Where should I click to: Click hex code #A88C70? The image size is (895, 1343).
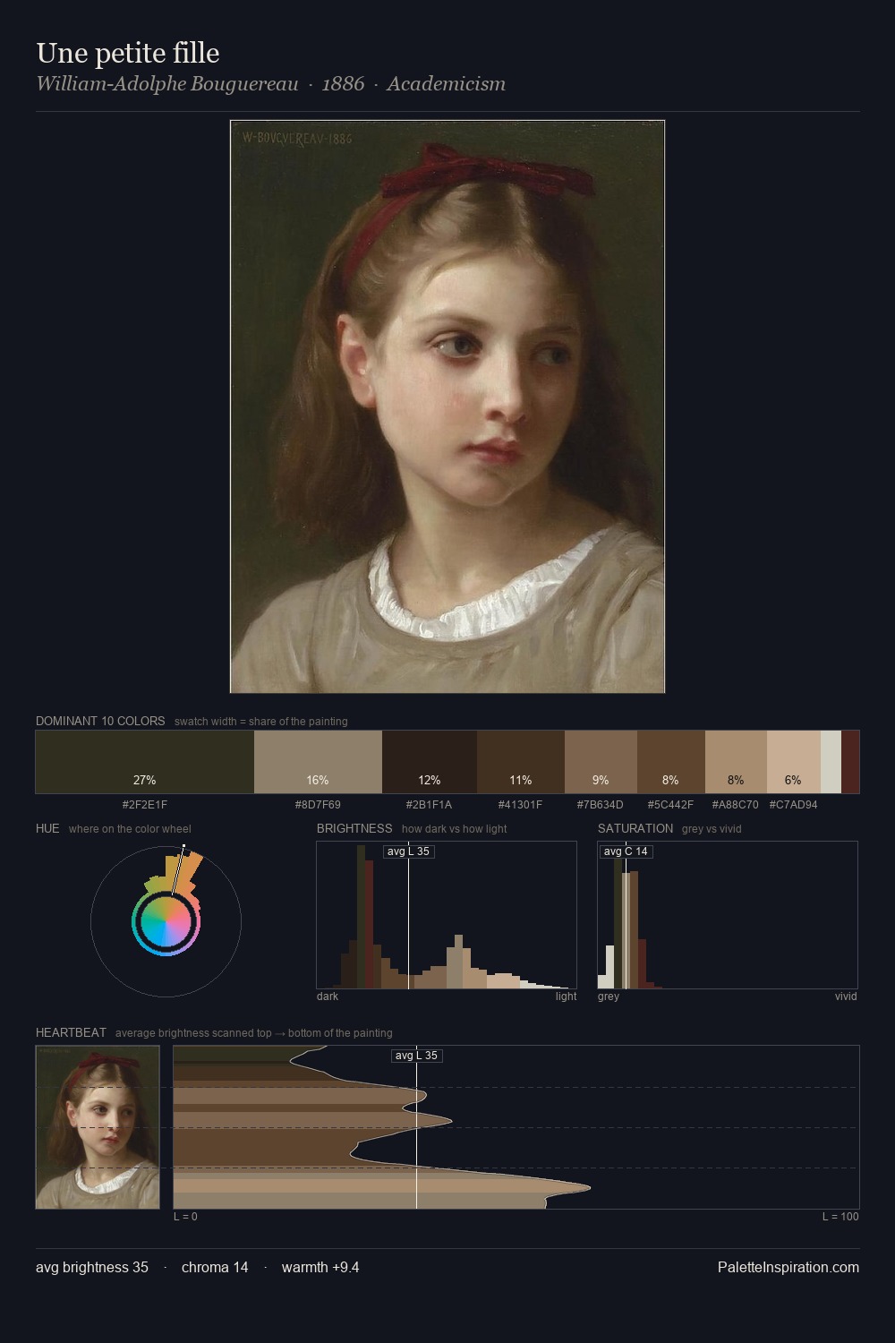[736, 804]
